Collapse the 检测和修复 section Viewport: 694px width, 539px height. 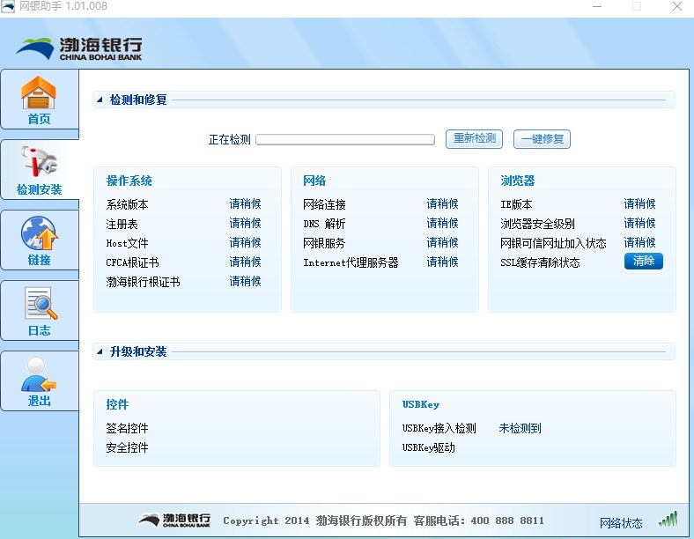point(99,100)
